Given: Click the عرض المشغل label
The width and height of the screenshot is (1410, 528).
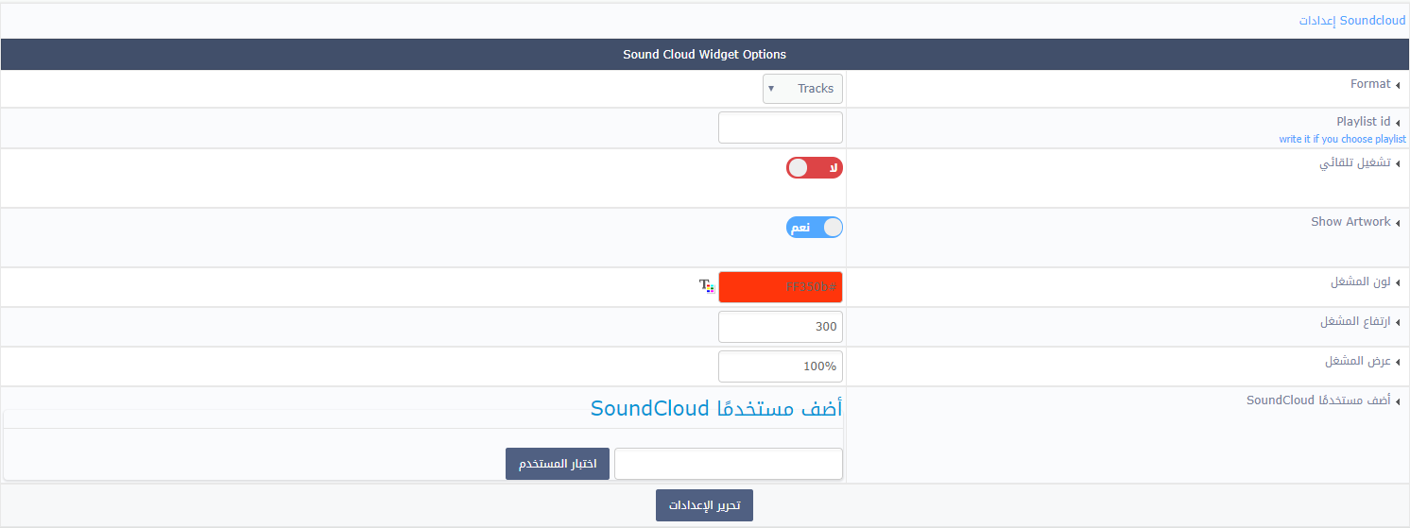Looking at the screenshot, I should [1358, 362].
